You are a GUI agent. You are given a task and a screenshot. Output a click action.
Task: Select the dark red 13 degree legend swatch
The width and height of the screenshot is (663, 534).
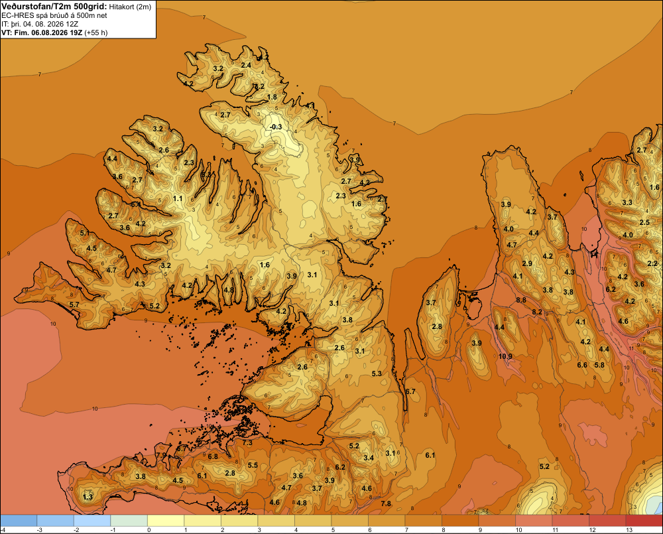coord(644,521)
